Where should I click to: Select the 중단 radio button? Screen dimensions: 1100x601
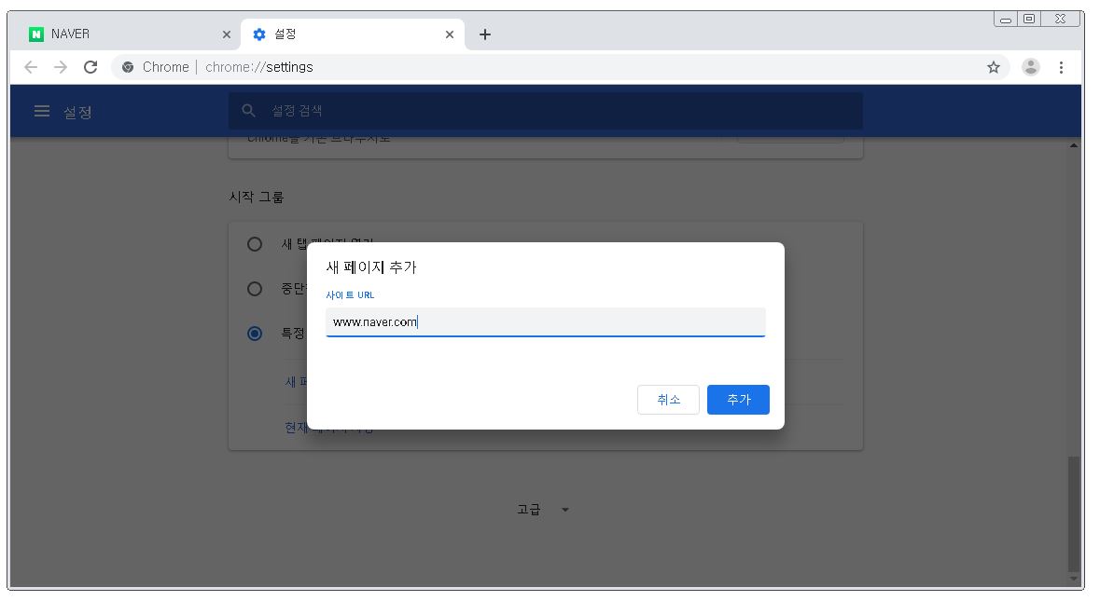[x=255, y=289]
